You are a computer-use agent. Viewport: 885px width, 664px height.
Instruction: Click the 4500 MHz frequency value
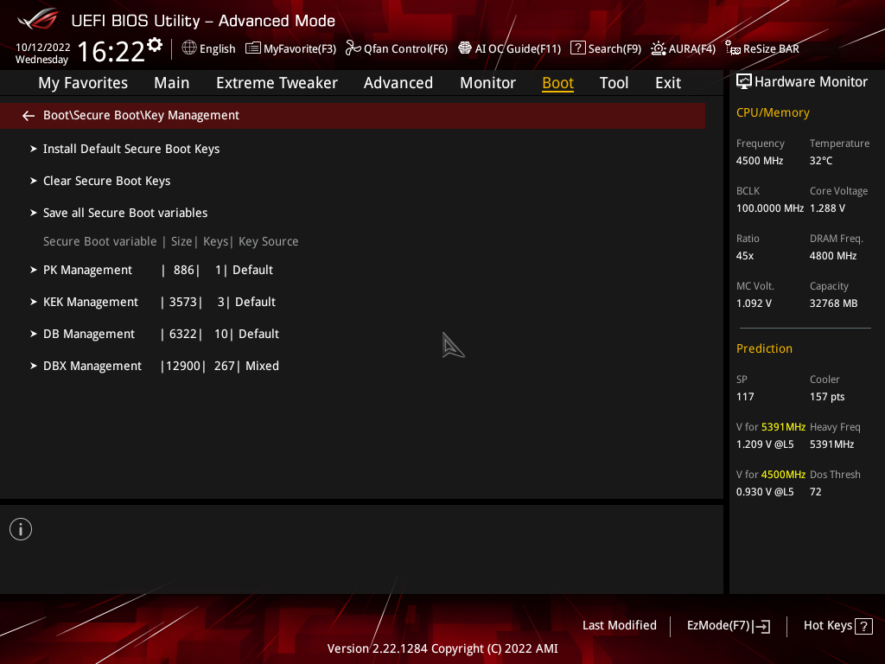(759, 161)
